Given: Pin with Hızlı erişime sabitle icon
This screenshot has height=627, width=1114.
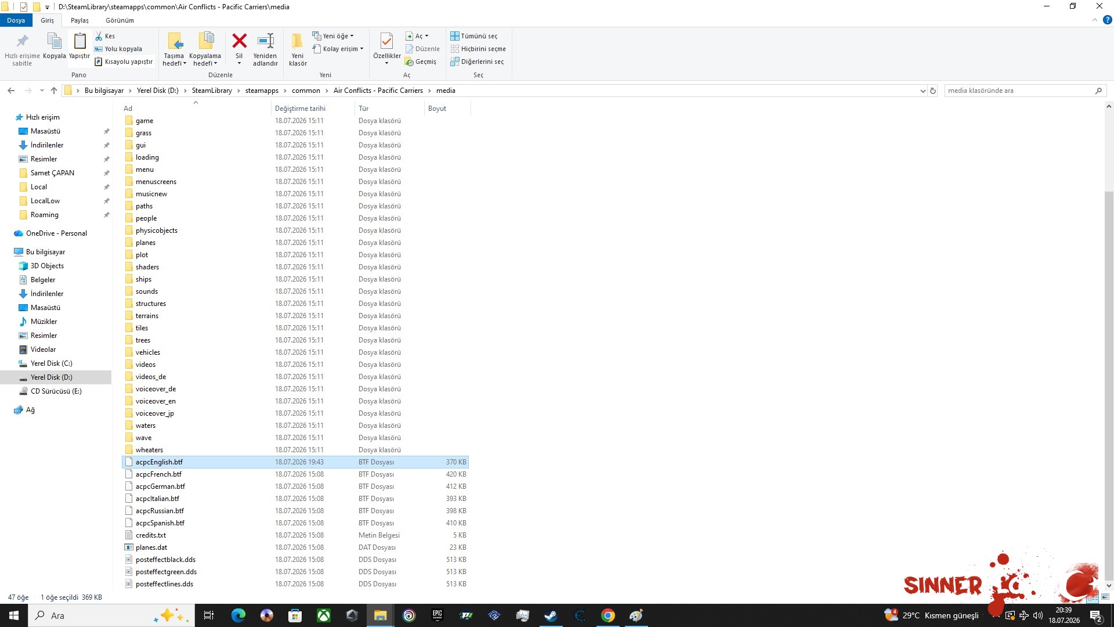Looking at the screenshot, I should coord(22,41).
